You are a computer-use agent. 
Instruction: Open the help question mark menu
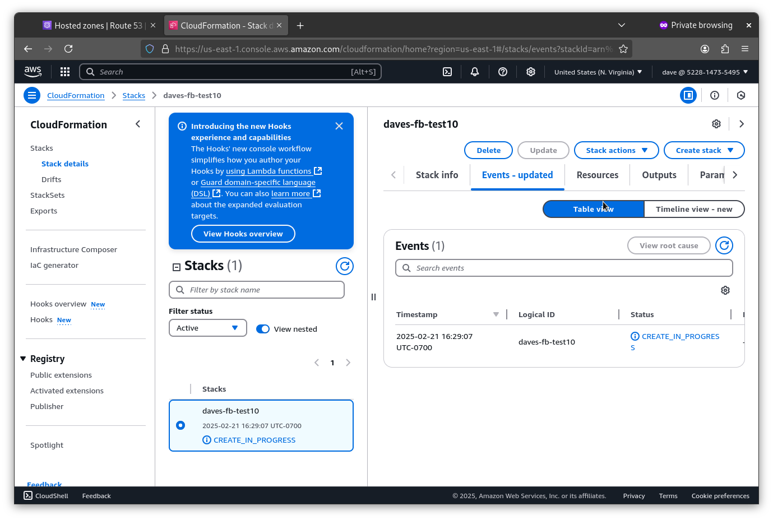tap(503, 72)
